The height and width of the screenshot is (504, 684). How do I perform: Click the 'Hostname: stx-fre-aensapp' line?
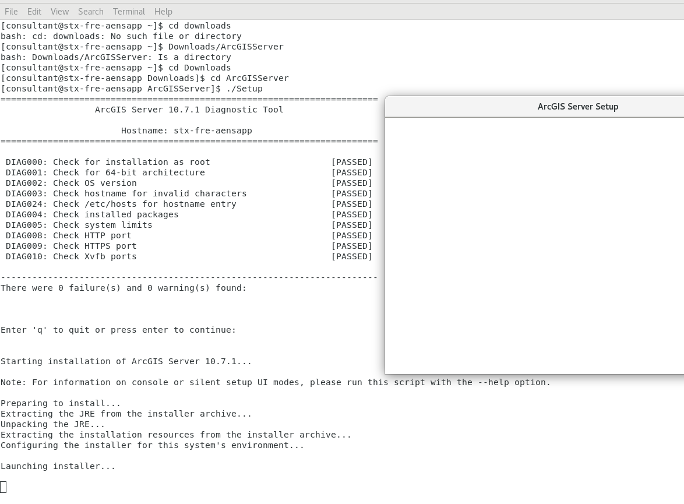pyautogui.click(x=186, y=131)
